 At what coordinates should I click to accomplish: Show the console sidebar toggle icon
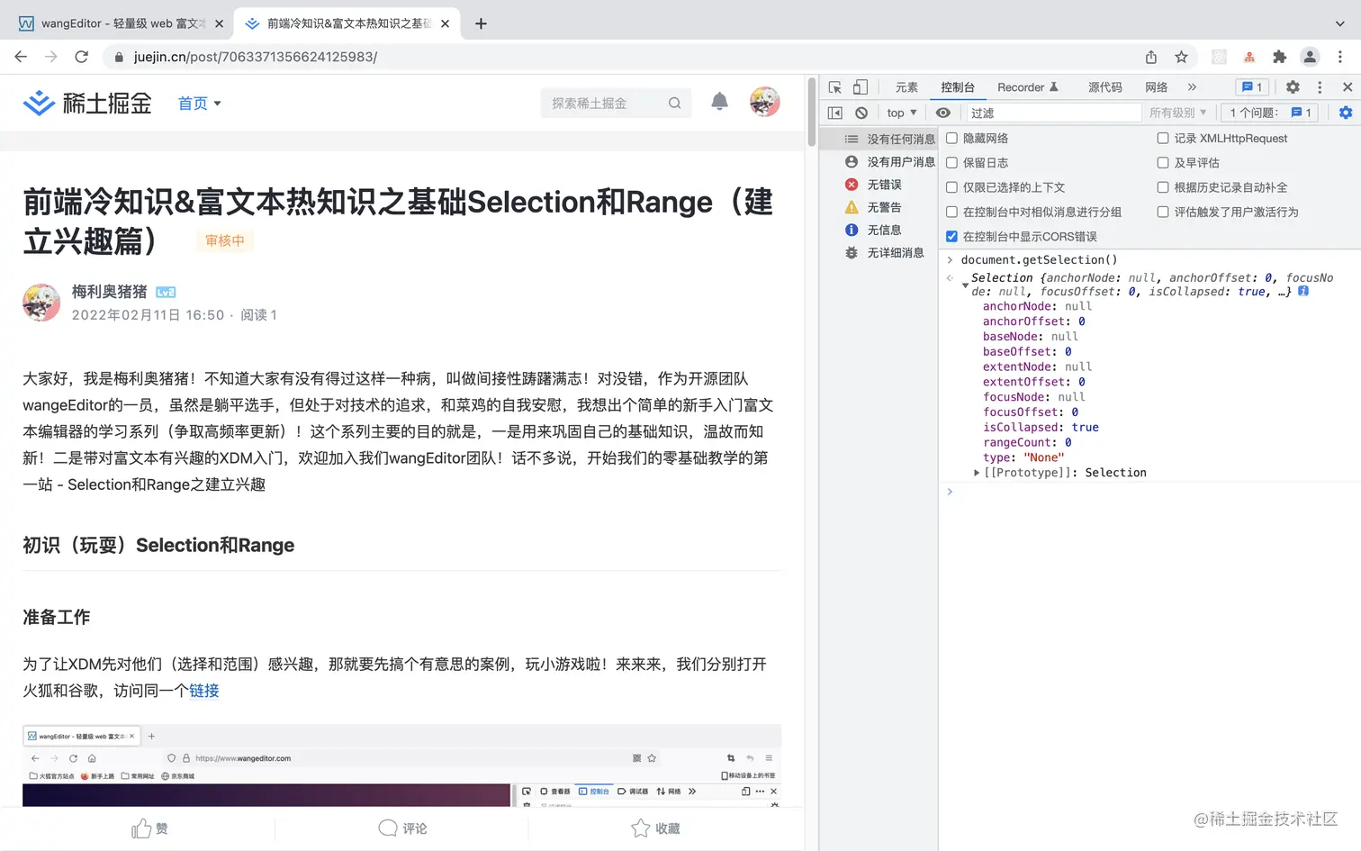click(x=835, y=113)
